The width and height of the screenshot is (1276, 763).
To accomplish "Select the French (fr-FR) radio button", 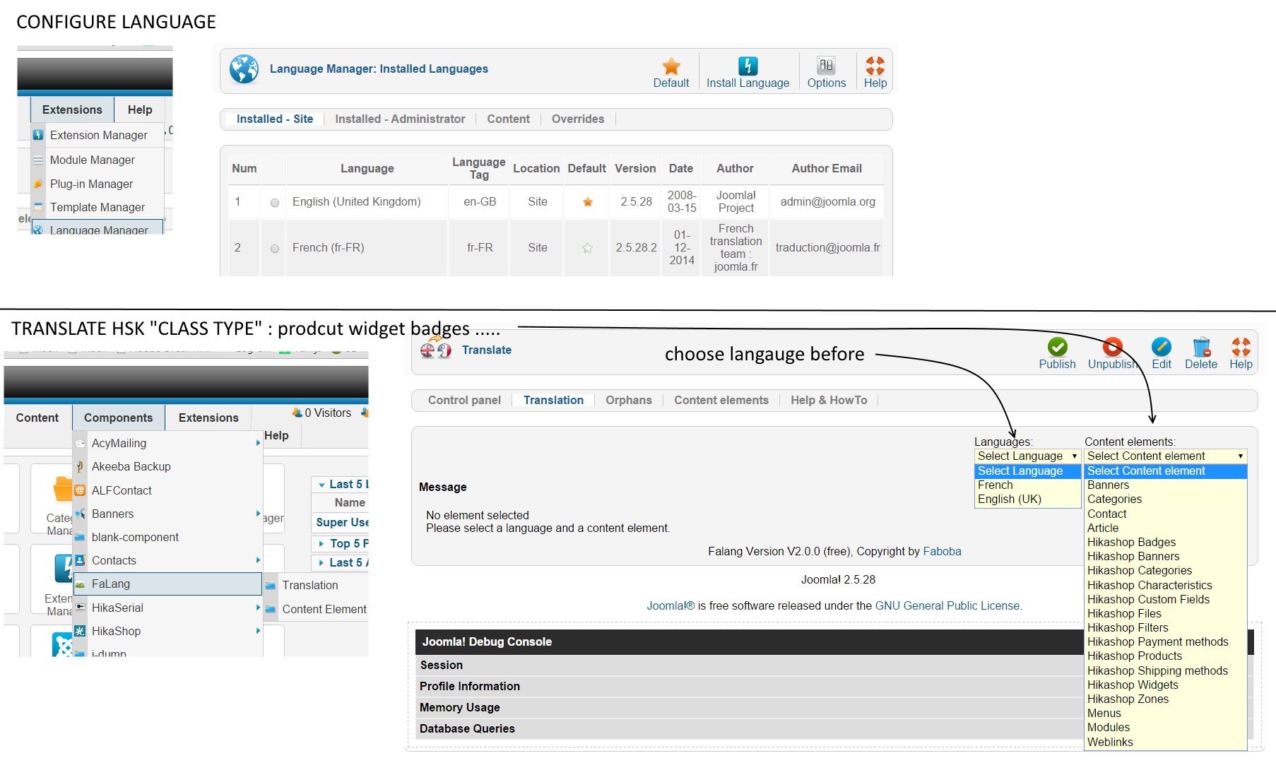I will [x=275, y=249].
